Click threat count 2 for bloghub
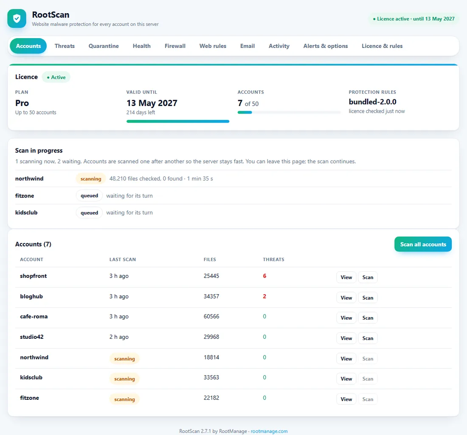Image resolution: width=467 pixels, height=435 pixels. point(264,296)
